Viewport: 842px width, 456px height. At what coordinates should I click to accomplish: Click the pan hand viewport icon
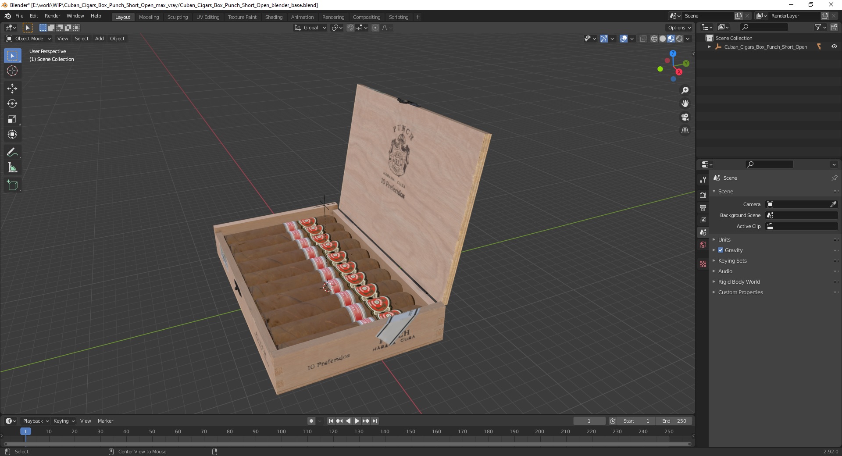pos(685,104)
